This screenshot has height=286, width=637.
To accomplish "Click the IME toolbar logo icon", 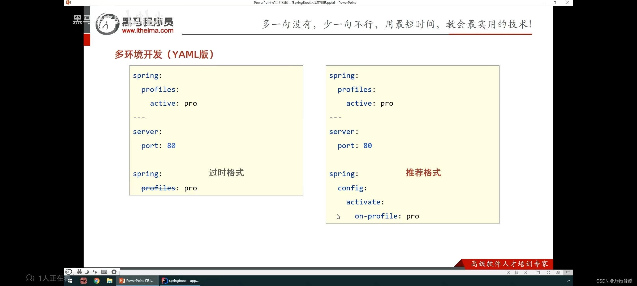I will (69, 272).
